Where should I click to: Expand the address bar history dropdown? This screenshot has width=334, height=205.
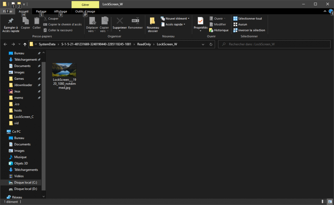(x=203, y=44)
